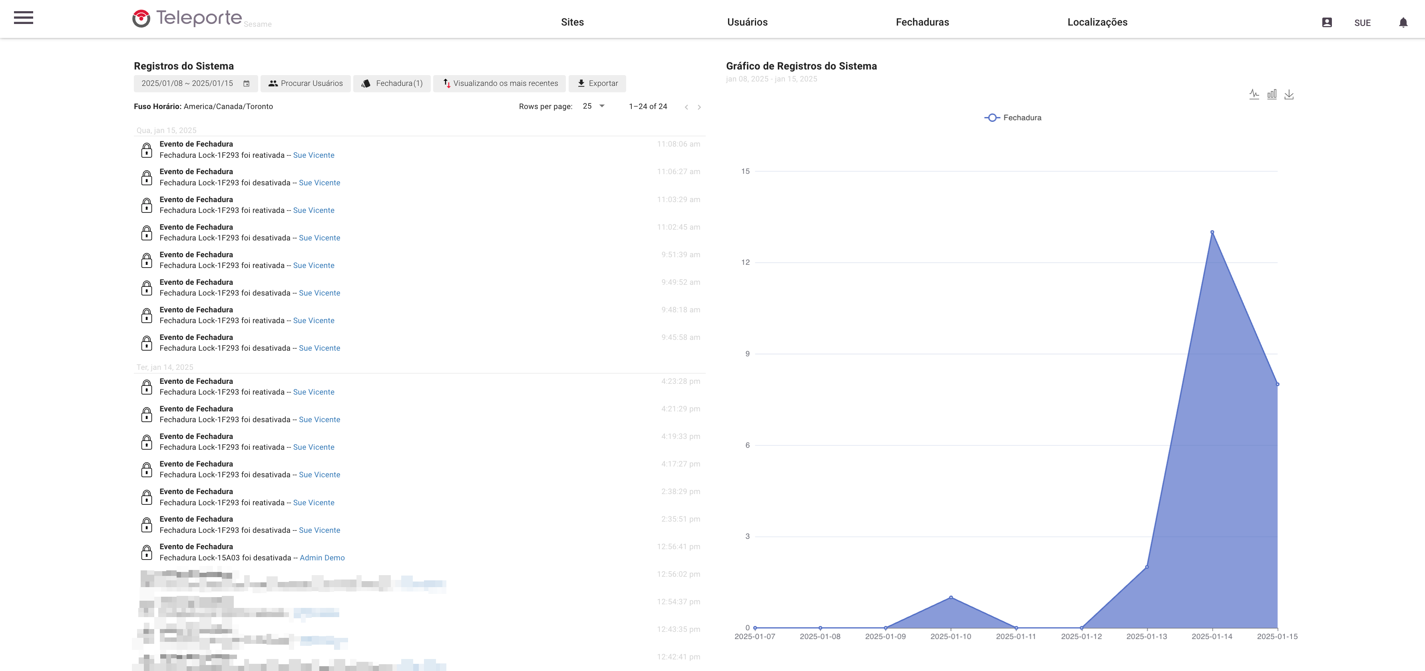Click the '9:48:18 am' timestamp
This screenshot has width=1425, height=671.
click(681, 310)
